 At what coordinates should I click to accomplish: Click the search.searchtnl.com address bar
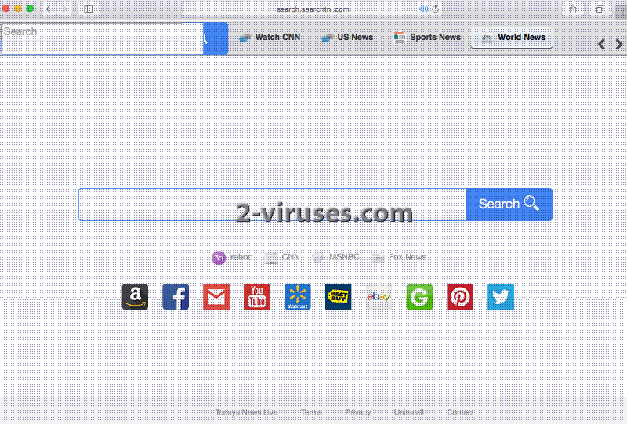(x=313, y=9)
